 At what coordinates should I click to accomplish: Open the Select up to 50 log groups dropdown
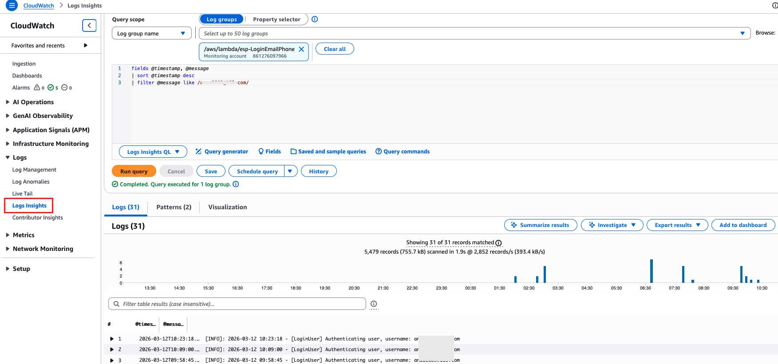pos(474,33)
